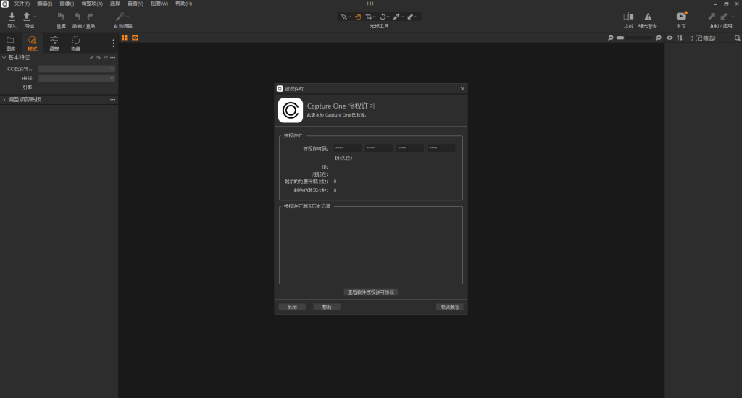Click the Before (之前) comparison icon
This screenshot has height=398, width=742.
click(x=628, y=17)
